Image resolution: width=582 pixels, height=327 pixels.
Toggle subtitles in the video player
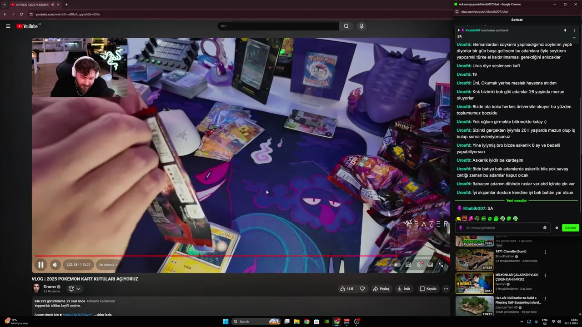pos(408,264)
